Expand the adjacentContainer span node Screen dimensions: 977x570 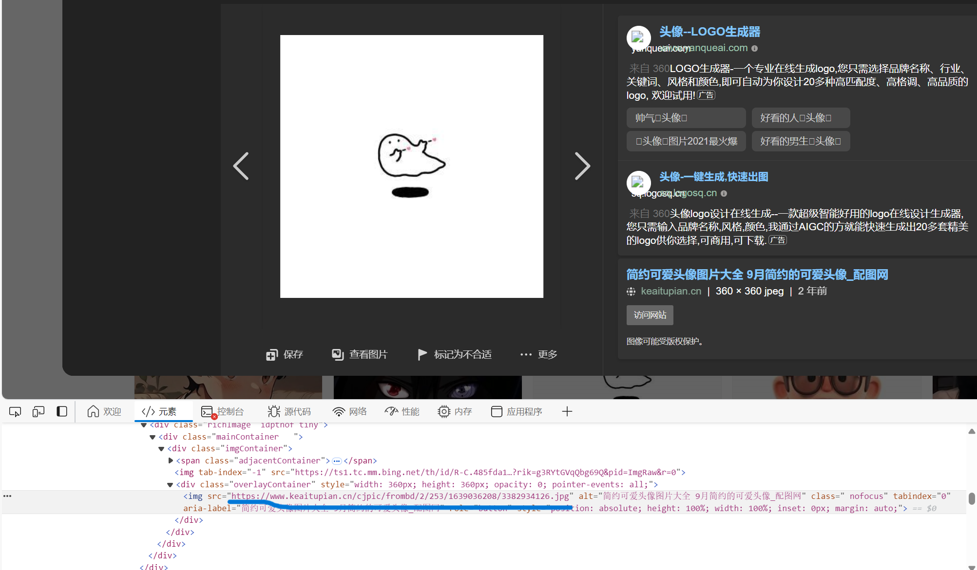(x=171, y=460)
